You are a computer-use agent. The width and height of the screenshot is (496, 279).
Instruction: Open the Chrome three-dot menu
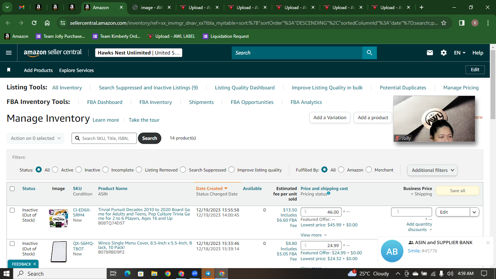(488, 23)
